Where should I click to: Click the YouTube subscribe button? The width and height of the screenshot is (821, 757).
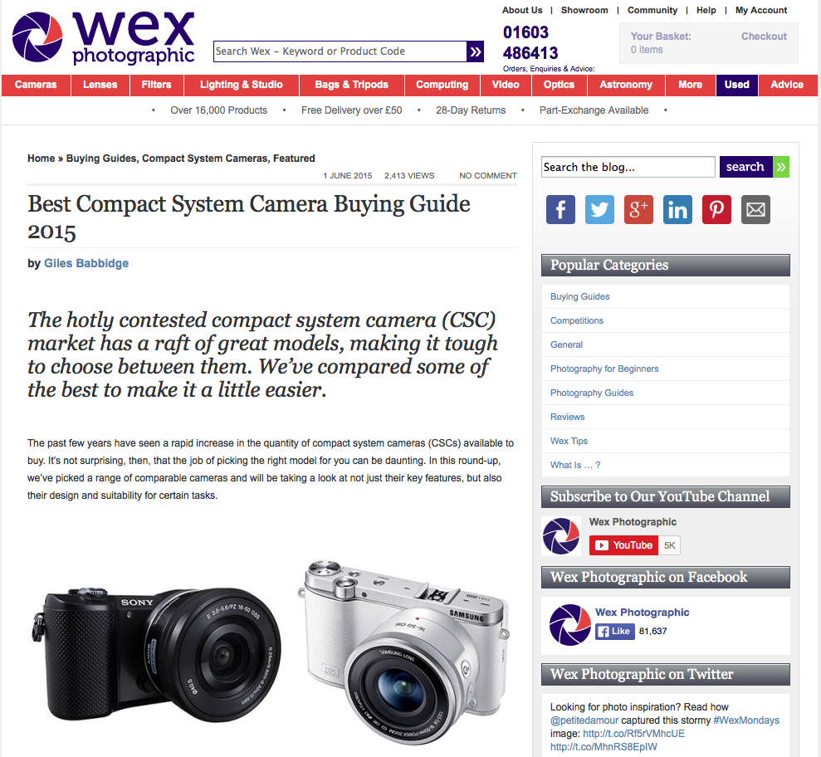point(623,545)
